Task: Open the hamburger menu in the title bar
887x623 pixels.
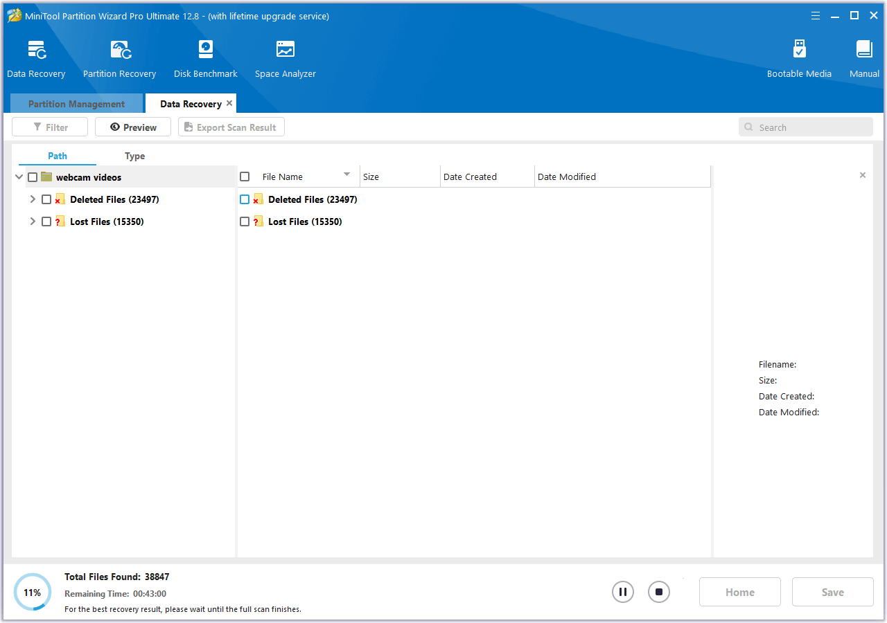Action: 816,15
